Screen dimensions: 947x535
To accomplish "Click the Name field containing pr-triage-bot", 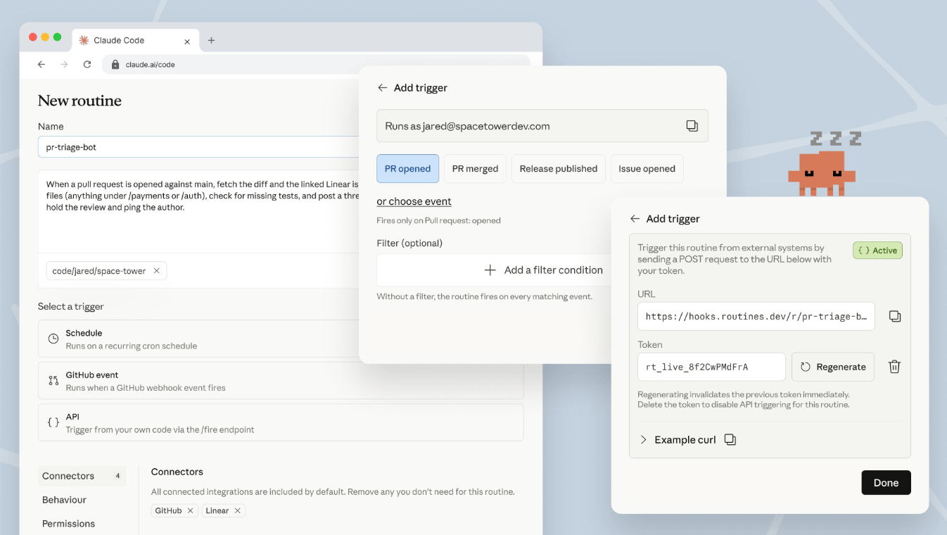I will [198, 147].
